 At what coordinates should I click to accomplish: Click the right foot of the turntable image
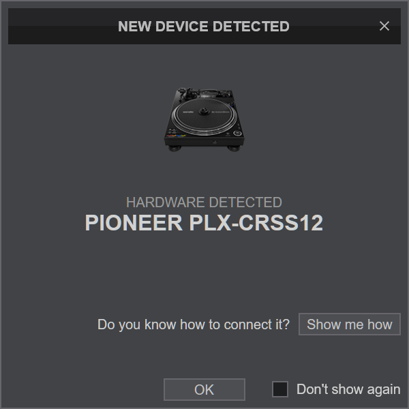pos(234,149)
